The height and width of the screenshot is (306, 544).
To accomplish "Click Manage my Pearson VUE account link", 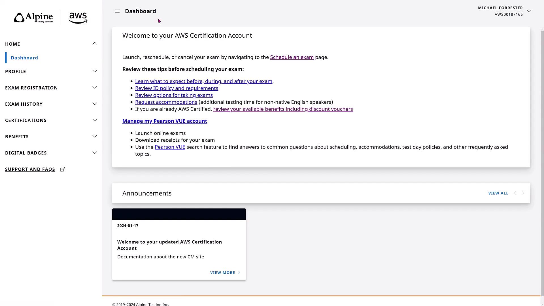I will (x=165, y=121).
